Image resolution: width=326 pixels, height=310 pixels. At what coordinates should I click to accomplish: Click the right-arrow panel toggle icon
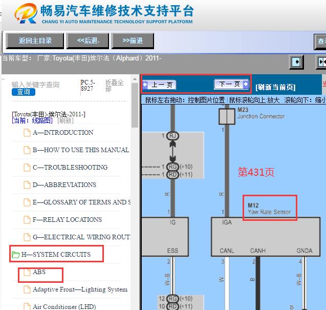[x=296, y=62]
